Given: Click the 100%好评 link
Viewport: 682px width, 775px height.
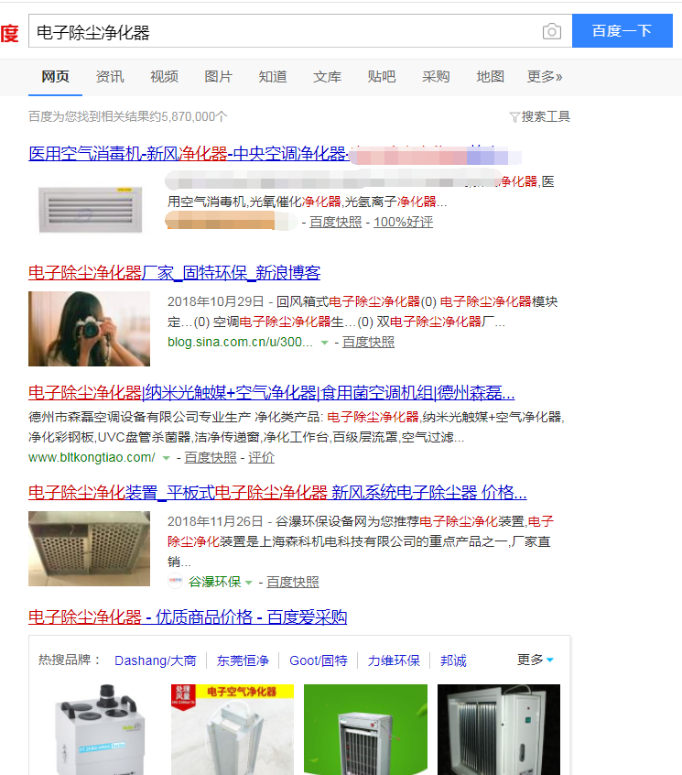Looking at the screenshot, I should tap(403, 223).
